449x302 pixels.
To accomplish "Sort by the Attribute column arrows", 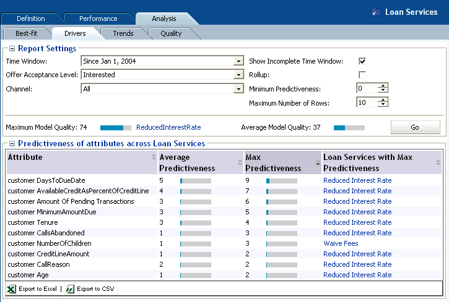I will pyautogui.click(x=154, y=158).
